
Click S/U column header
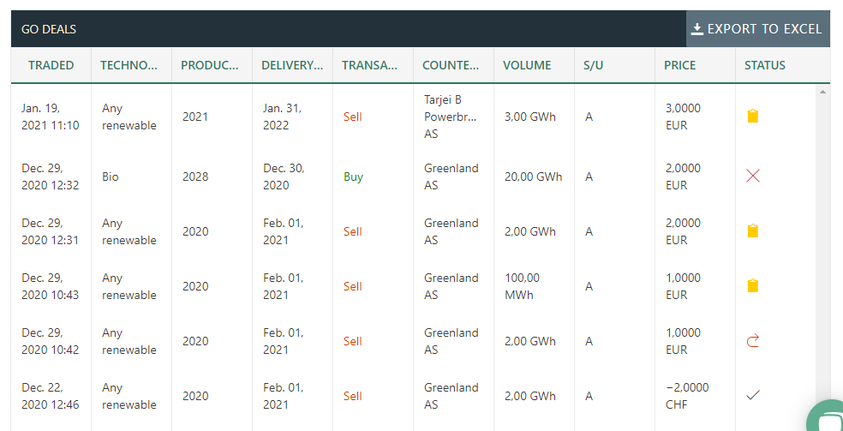tap(594, 65)
